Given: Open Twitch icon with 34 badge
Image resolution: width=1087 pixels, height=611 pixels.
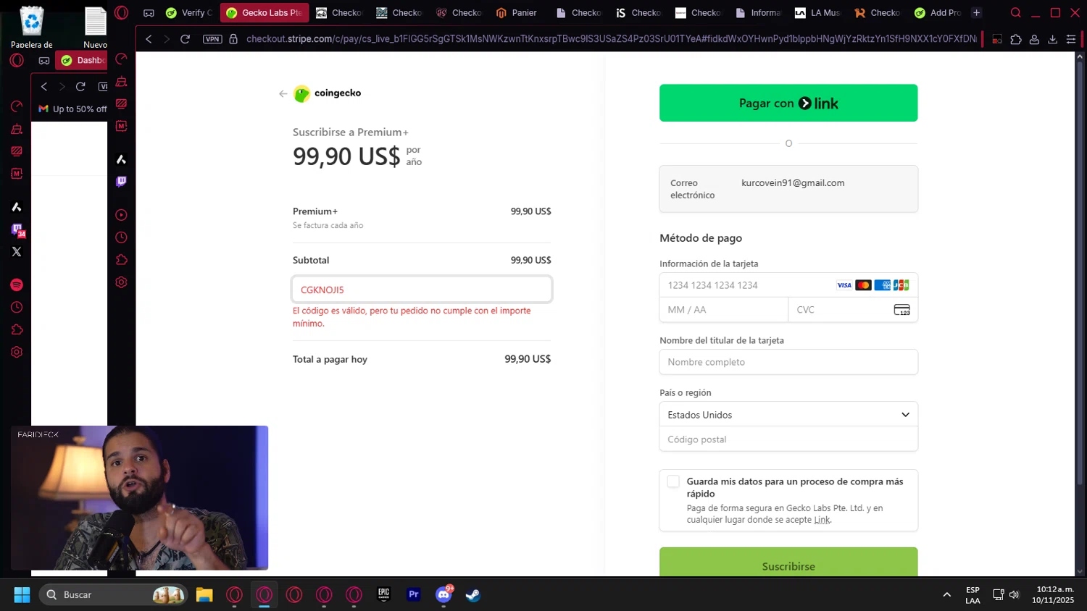Looking at the screenshot, I should click(17, 230).
